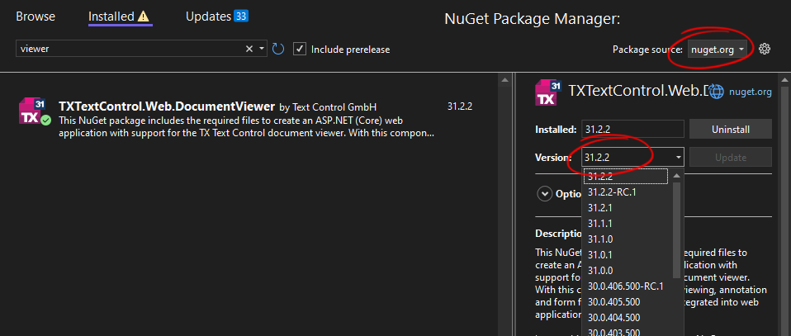
Task: Click the details pane TX package logo
Action: [548, 92]
